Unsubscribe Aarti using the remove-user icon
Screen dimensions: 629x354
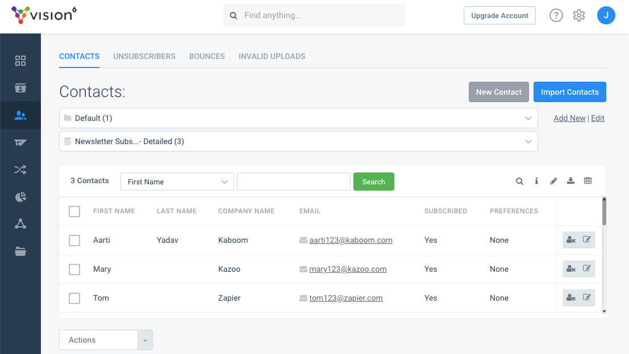click(x=571, y=240)
